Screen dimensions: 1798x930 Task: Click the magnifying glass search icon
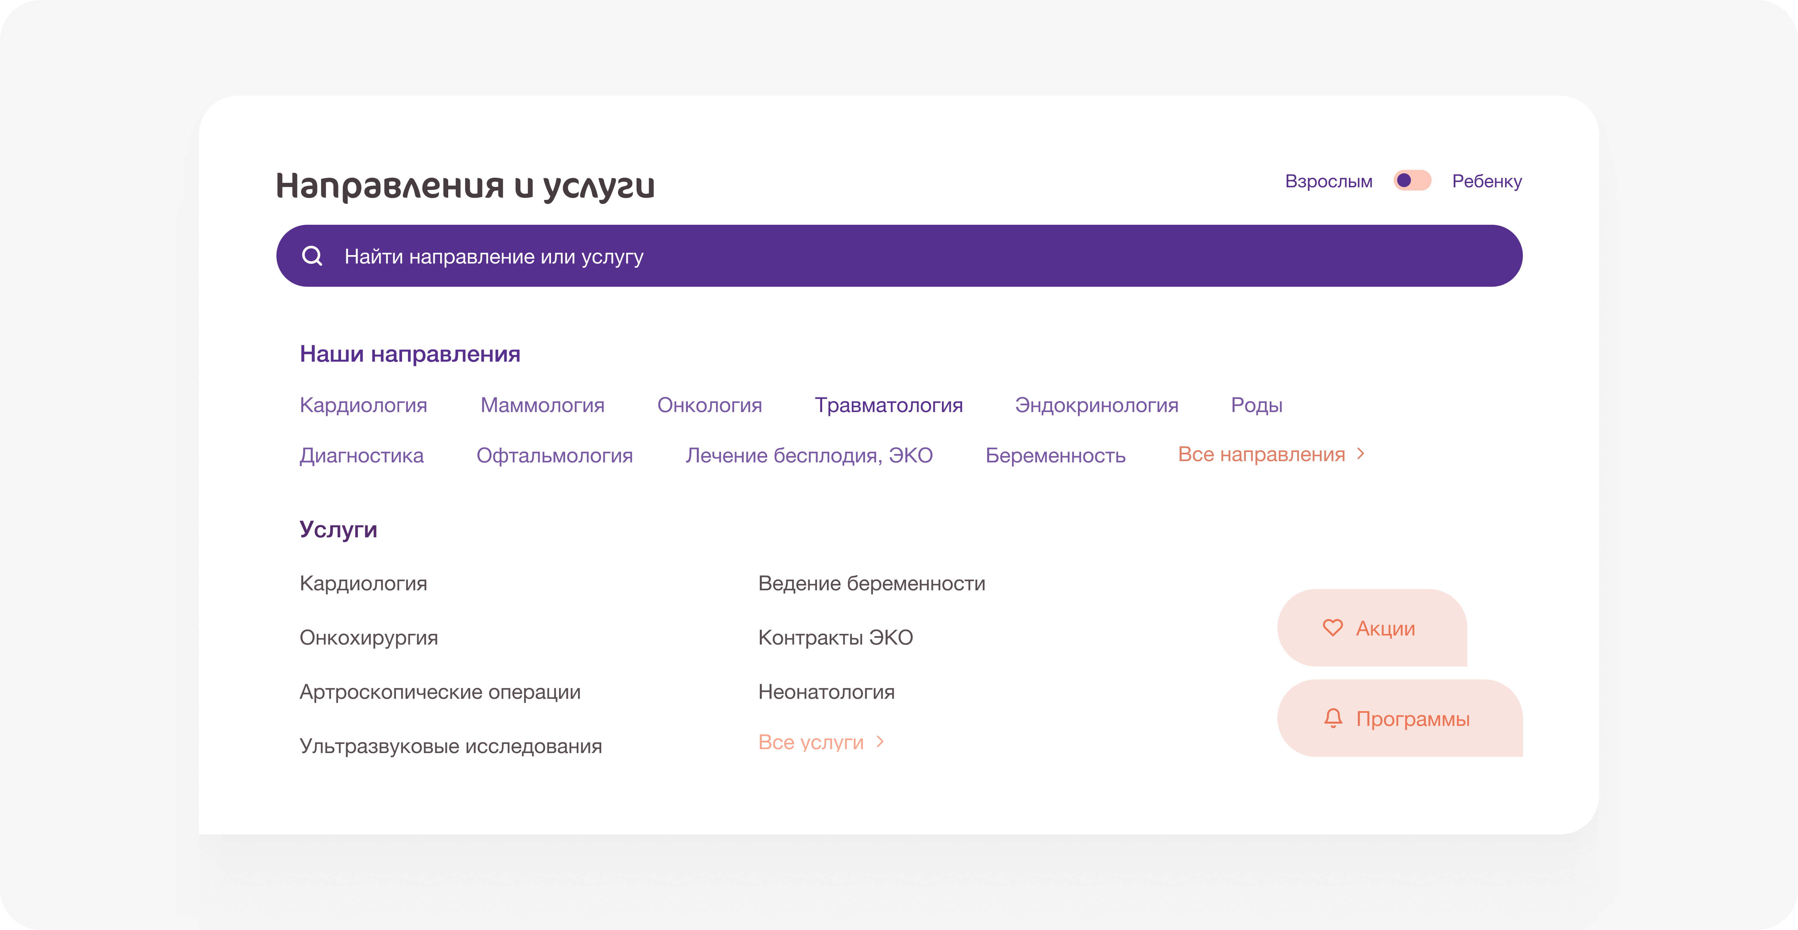click(x=312, y=256)
